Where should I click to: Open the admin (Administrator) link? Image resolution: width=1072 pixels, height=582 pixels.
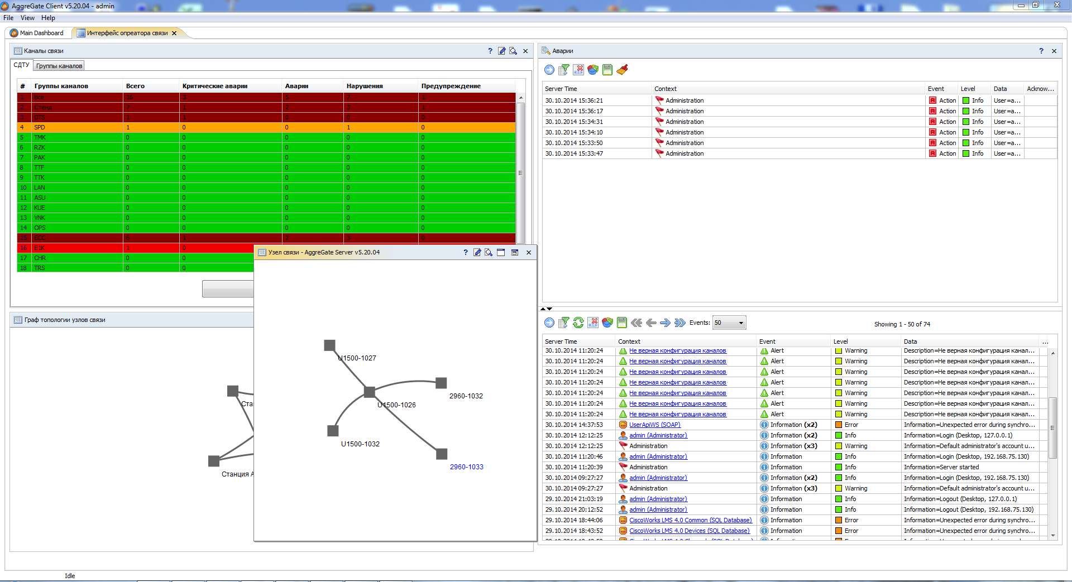click(x=658, y=435)
